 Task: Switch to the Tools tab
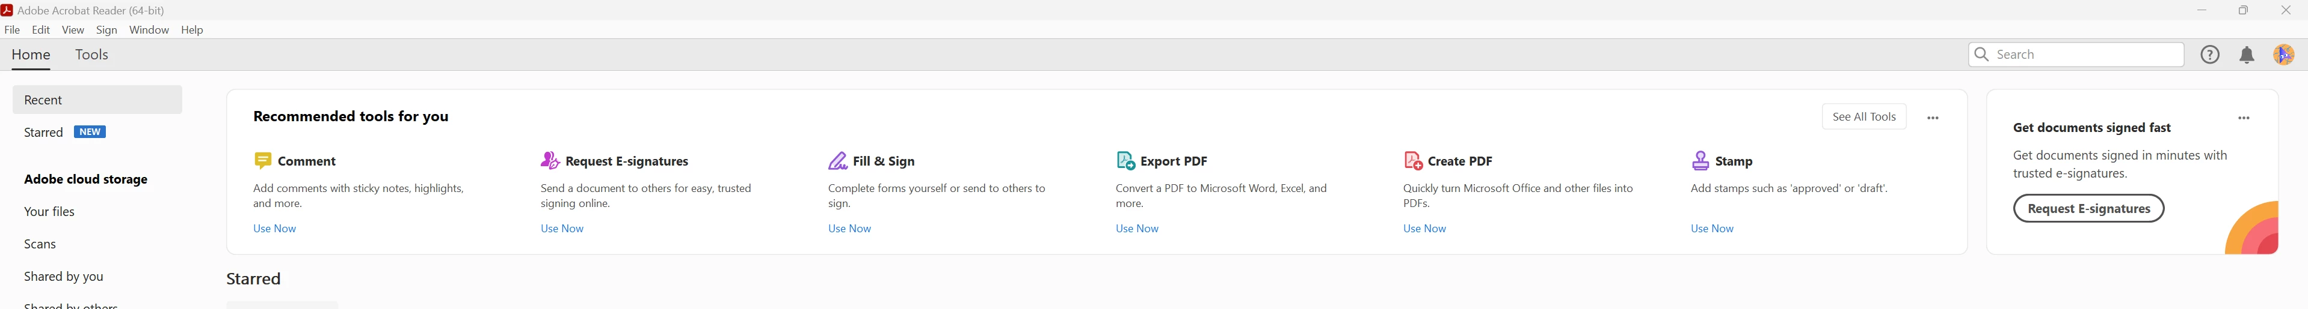pyautogui.click(x=91, y=55)
